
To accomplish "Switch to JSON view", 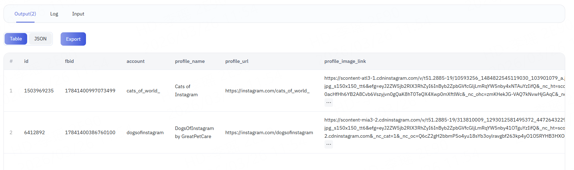I will point(40,39).
